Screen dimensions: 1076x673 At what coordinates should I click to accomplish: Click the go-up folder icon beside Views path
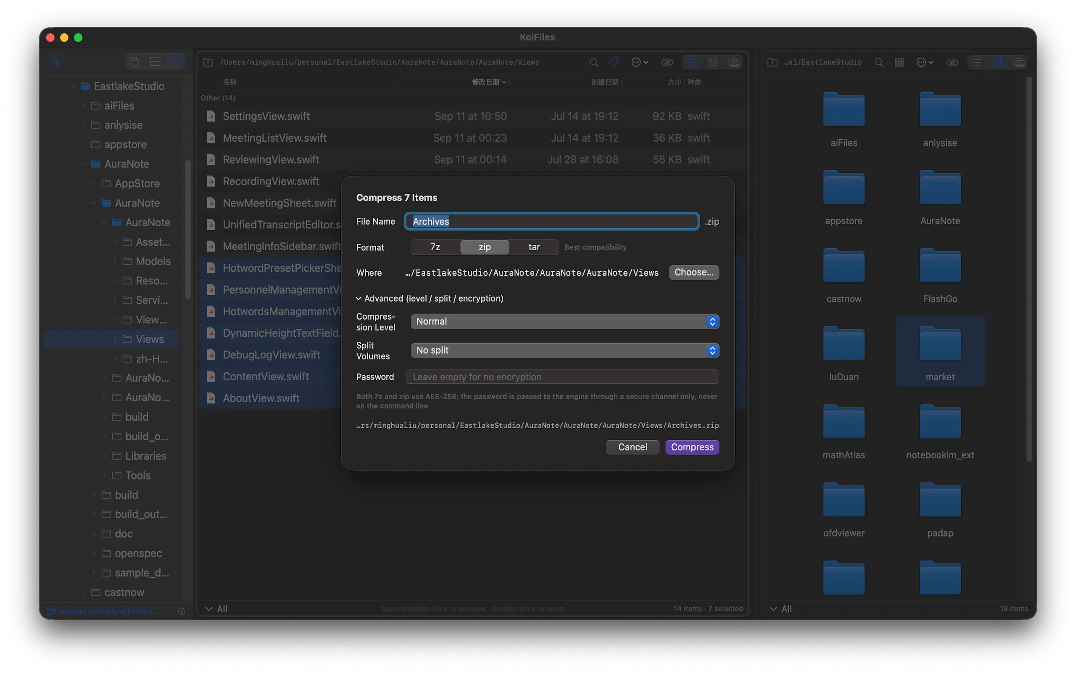208,62
